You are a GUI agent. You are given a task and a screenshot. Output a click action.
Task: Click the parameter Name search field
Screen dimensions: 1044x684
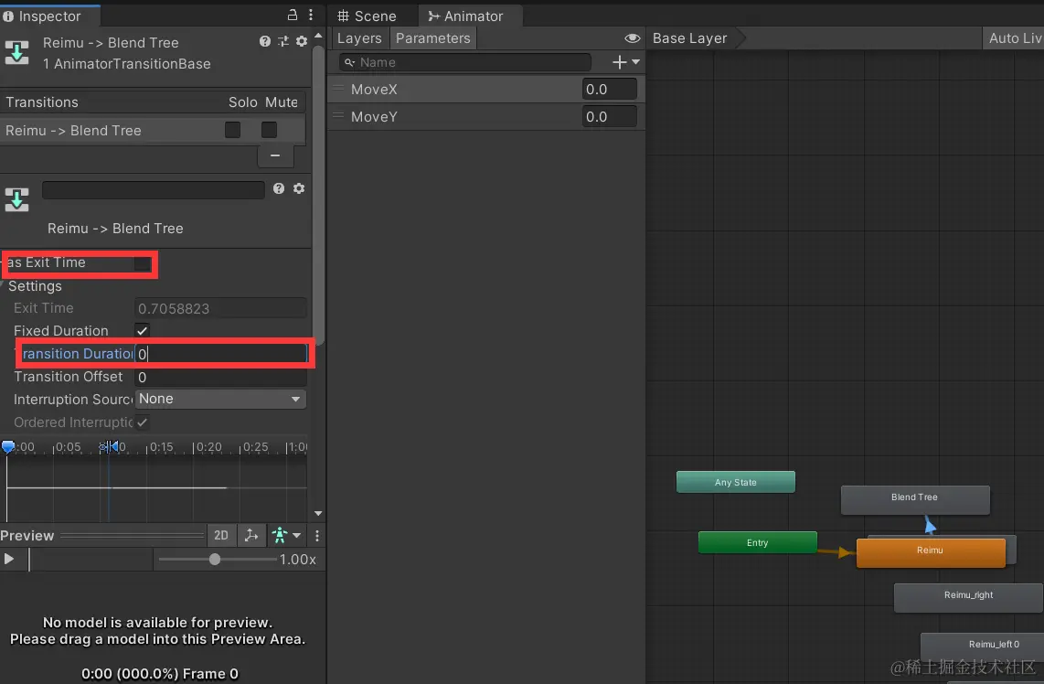pos(464,62)
